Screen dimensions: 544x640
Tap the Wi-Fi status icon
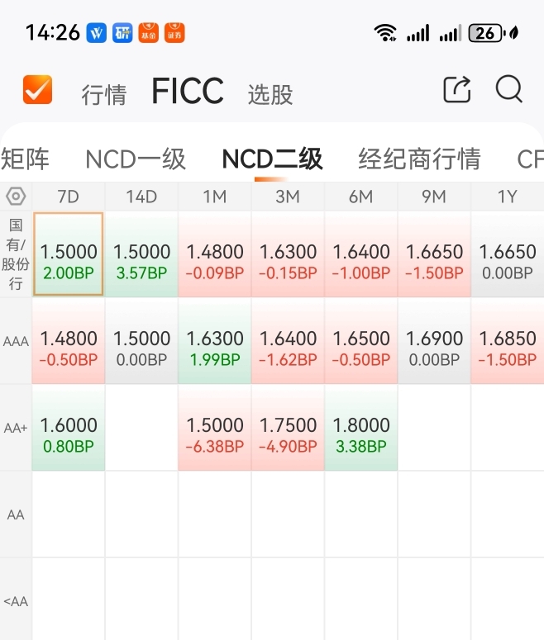385,33
